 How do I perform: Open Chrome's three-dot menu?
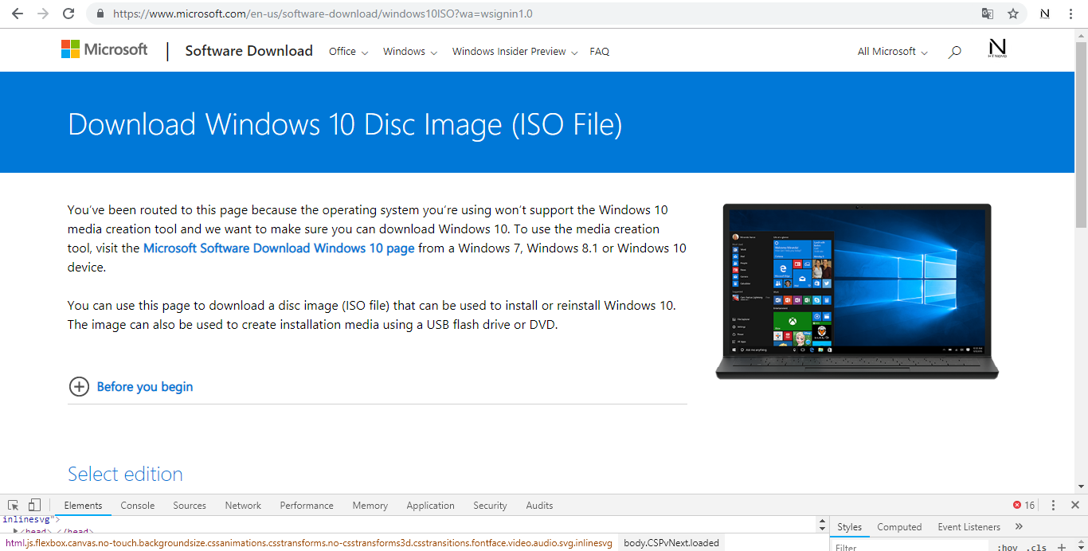1070,14
